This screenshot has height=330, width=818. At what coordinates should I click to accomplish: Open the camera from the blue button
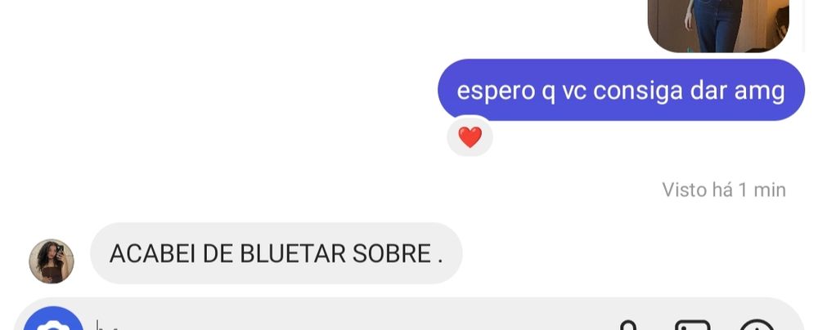coord(53,322)
